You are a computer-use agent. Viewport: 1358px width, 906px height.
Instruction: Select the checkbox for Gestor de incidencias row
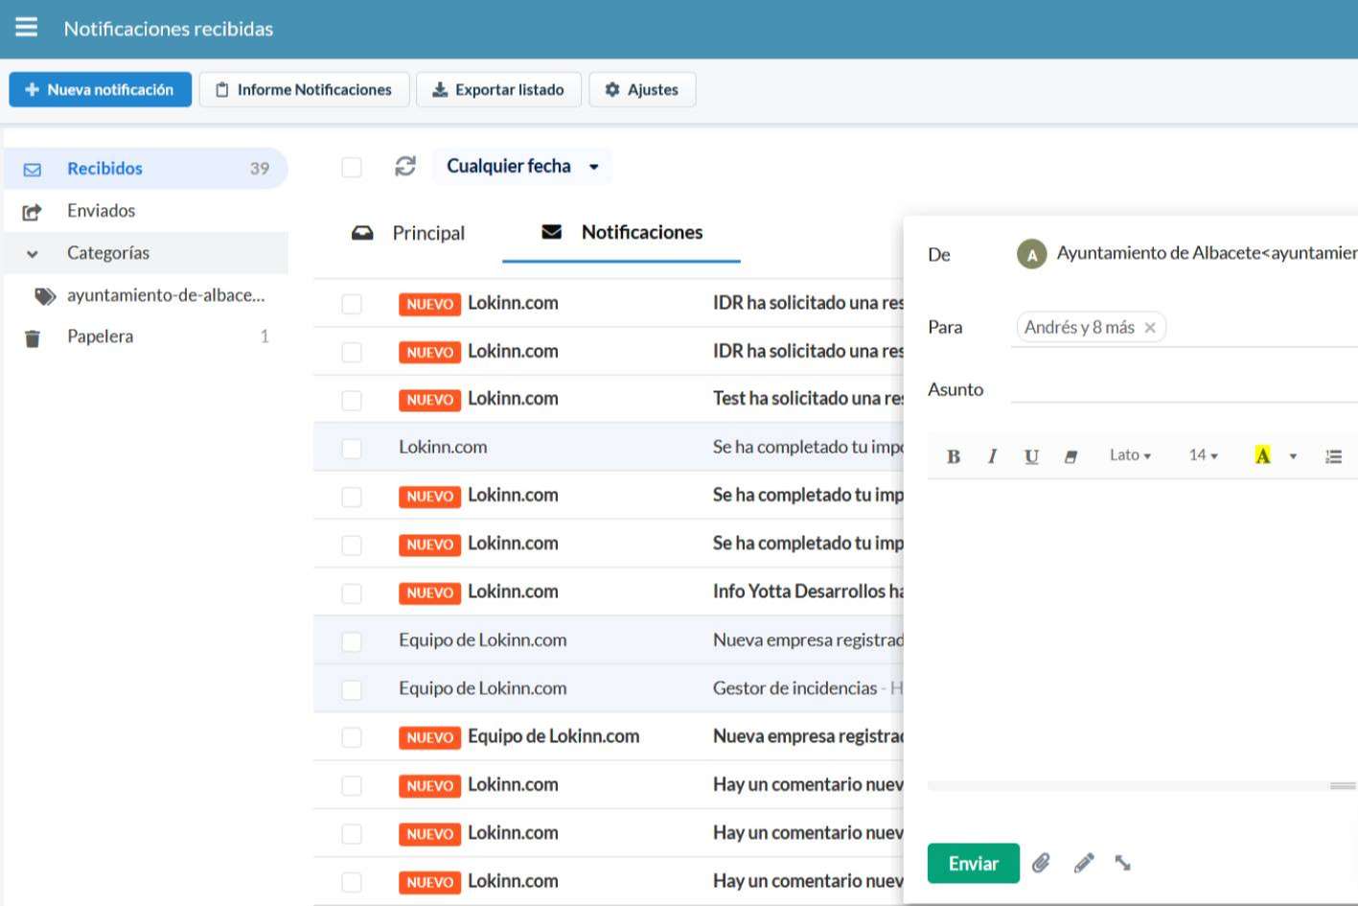[x=352, y=689]
